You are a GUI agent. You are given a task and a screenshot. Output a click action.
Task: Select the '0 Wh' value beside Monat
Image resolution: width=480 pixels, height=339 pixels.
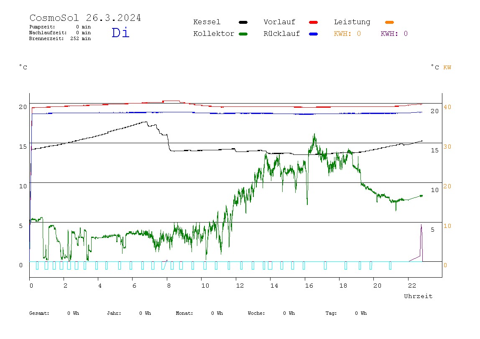pyautogui.click(x=217, y=313)
